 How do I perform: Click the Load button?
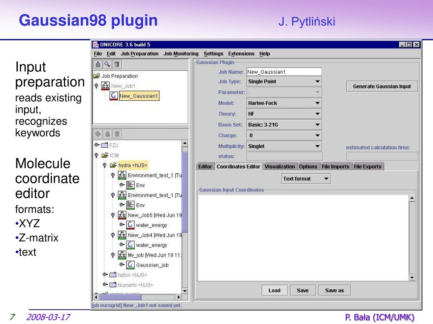274,290
